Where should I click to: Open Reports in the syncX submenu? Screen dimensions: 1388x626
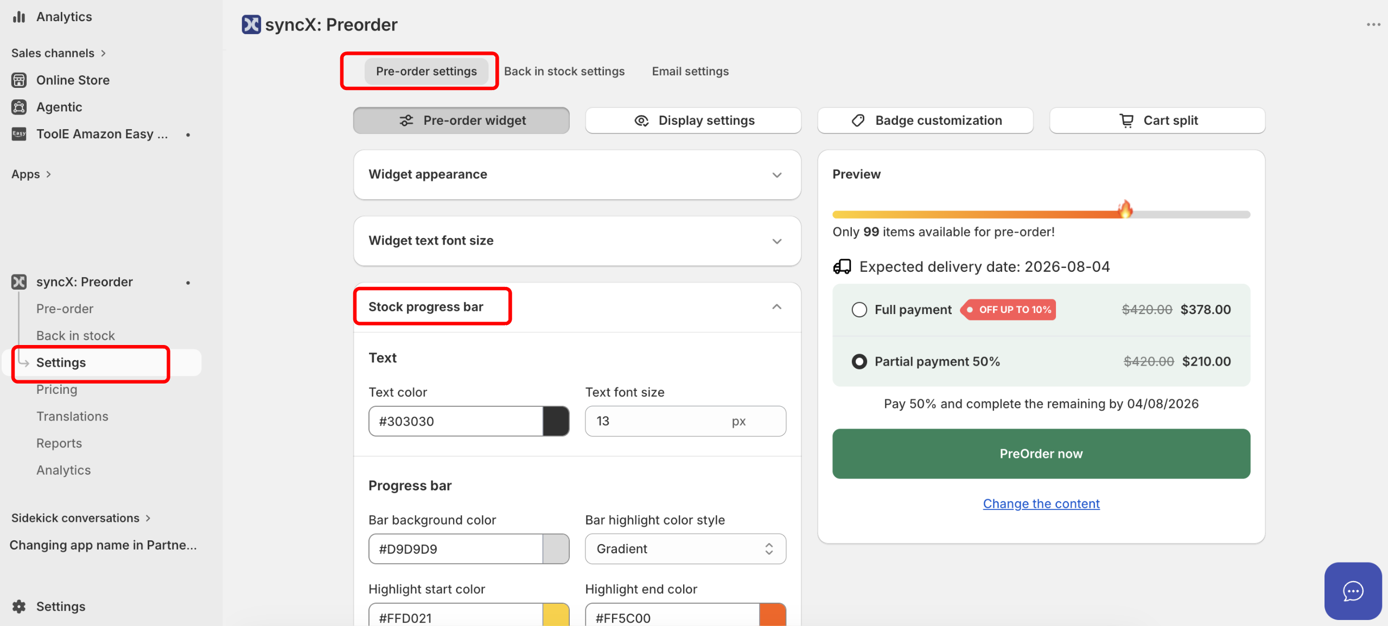tap(59, 443)
